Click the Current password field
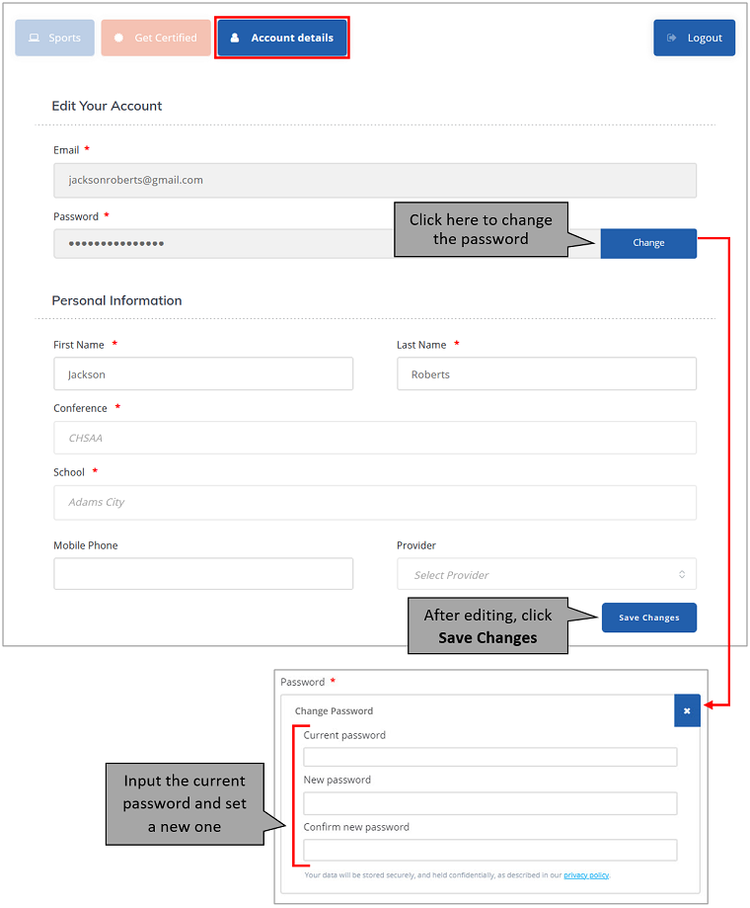 pos(489,757)
